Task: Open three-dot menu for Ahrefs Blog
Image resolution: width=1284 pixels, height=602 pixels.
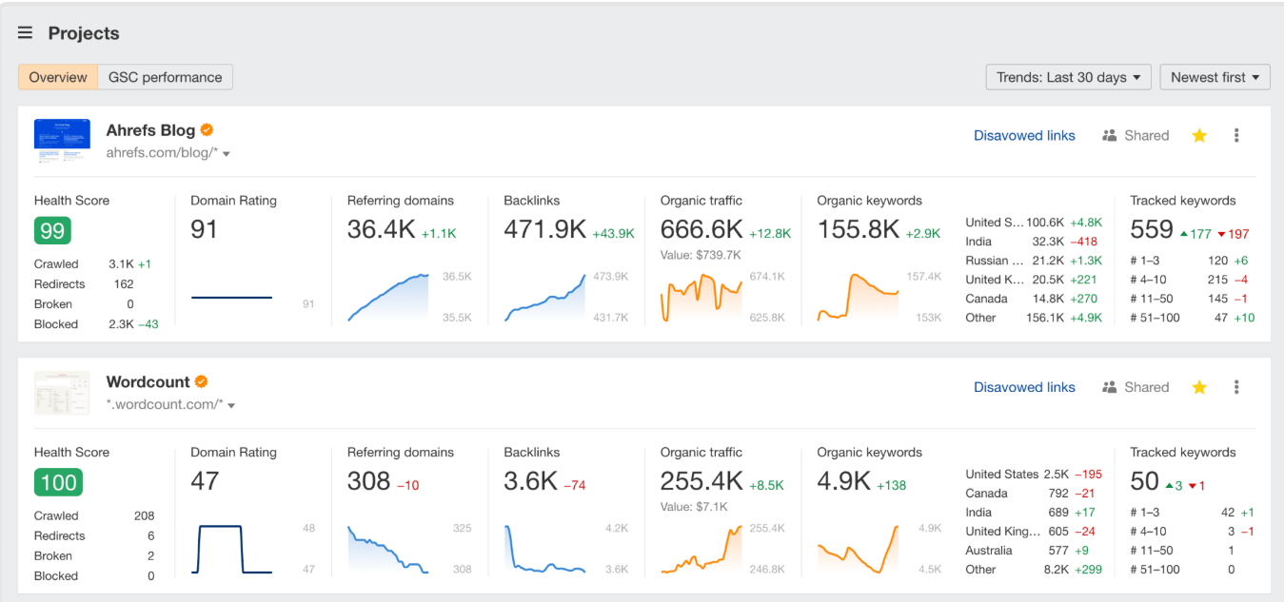Action: tap(1236, 136)
